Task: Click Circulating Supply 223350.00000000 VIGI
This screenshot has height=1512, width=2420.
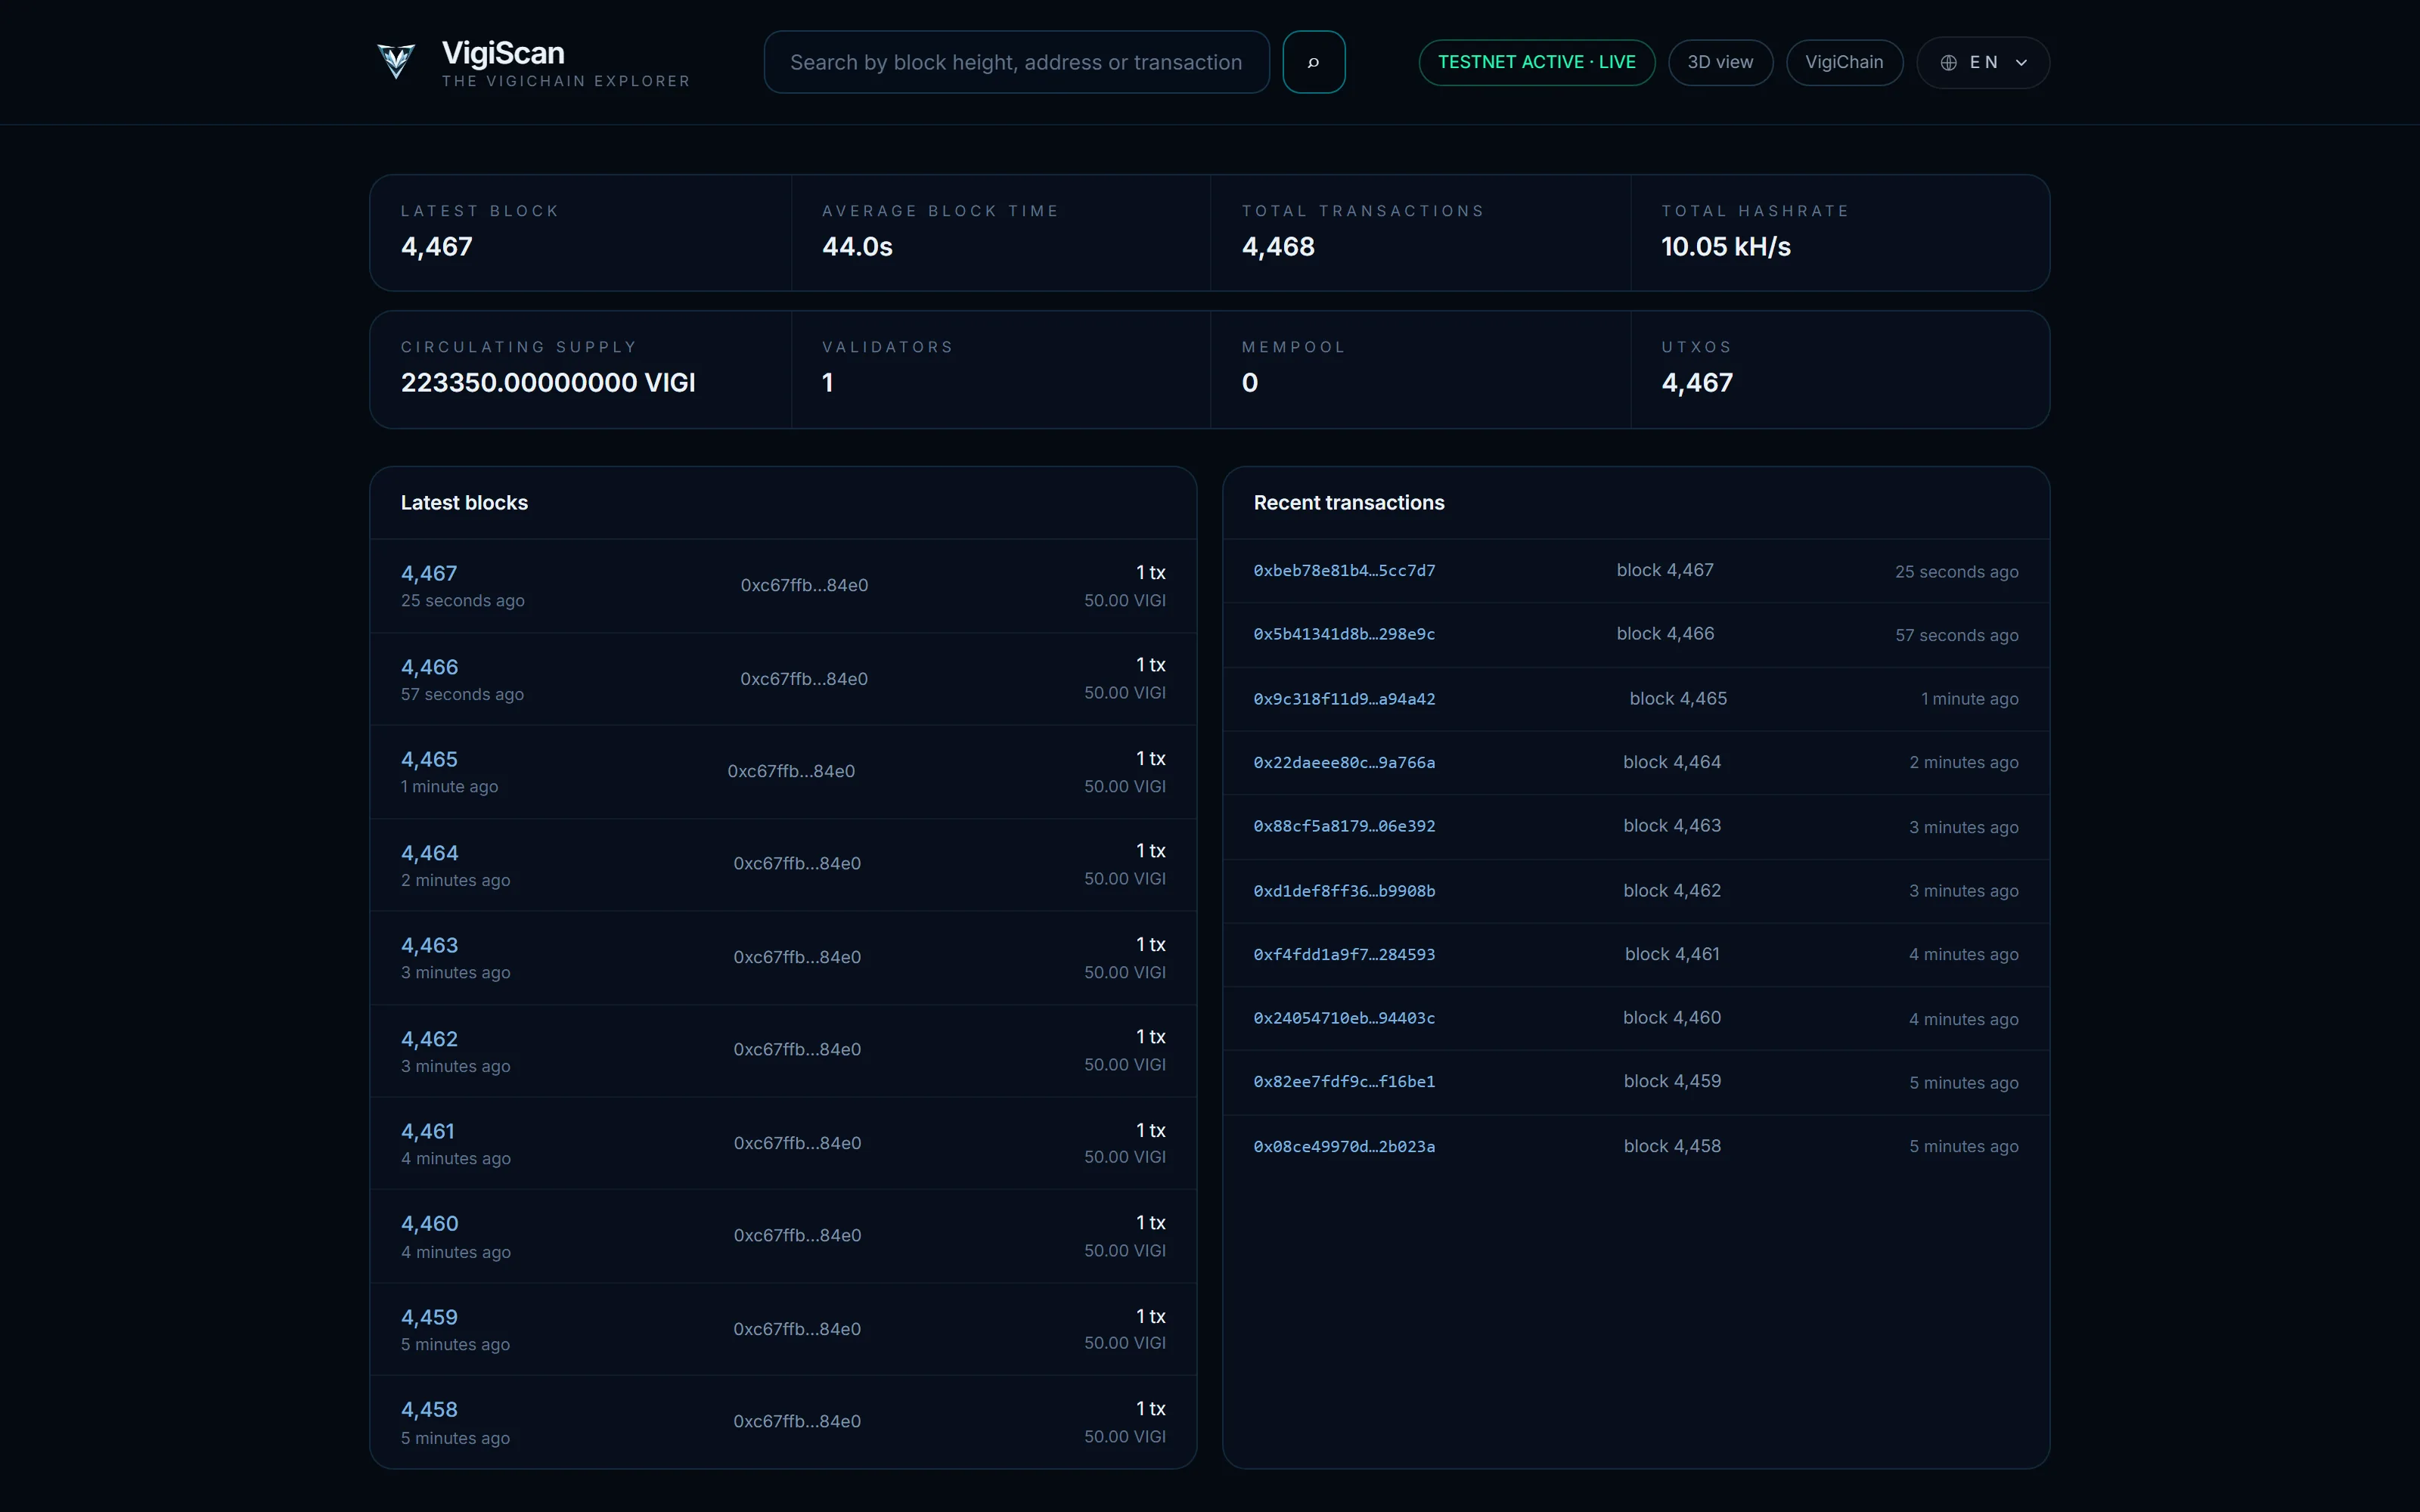Action: pyautogui.click(x=548, y=383)
